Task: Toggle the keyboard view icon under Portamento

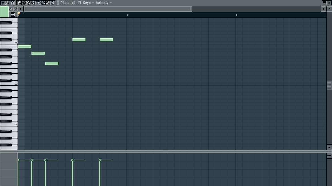Action: (x=13, y=15)
